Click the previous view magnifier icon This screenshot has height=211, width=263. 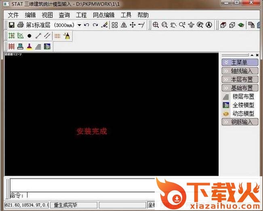(200, 25)
